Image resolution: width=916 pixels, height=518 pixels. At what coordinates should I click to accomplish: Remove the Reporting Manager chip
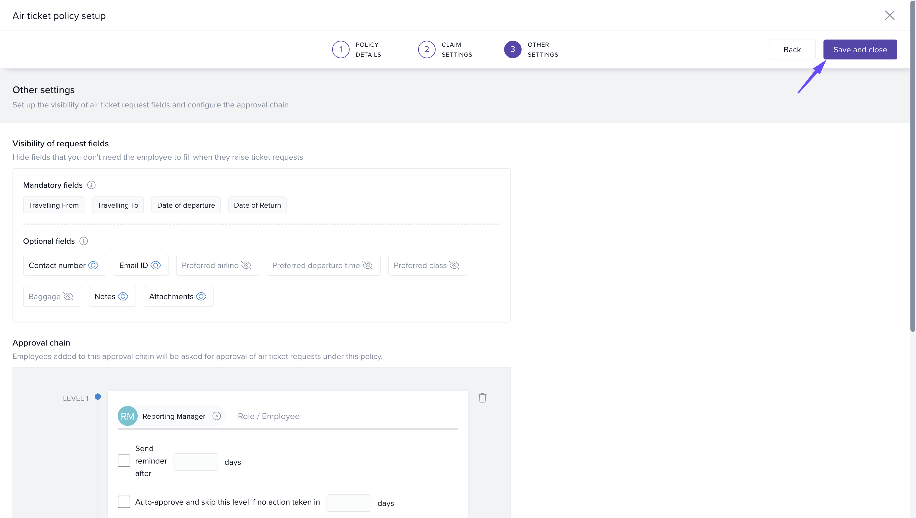click(217, 416)
